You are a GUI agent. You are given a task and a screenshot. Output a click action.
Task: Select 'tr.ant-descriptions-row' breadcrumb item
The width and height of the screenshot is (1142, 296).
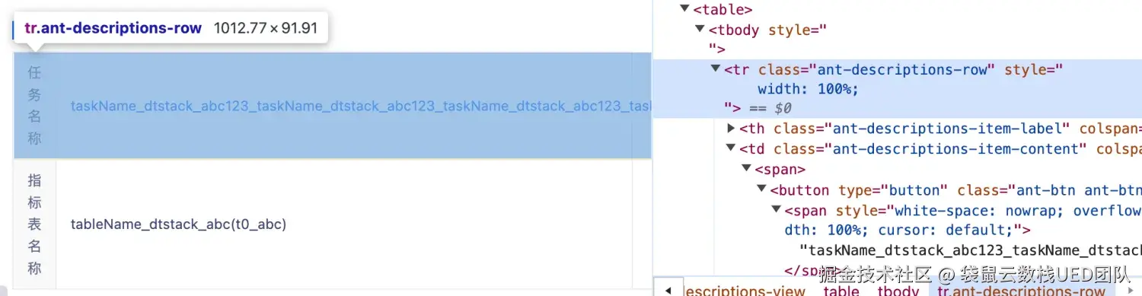tap(1020, 291)
